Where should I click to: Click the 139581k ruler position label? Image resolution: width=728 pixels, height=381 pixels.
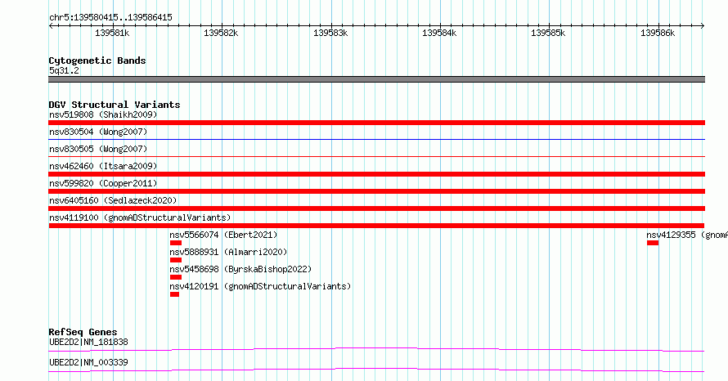coord(112,33)
